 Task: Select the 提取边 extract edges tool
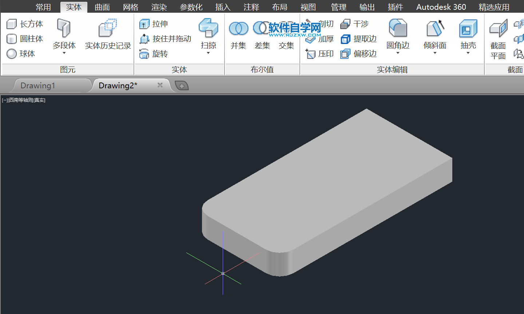point(358,39)
